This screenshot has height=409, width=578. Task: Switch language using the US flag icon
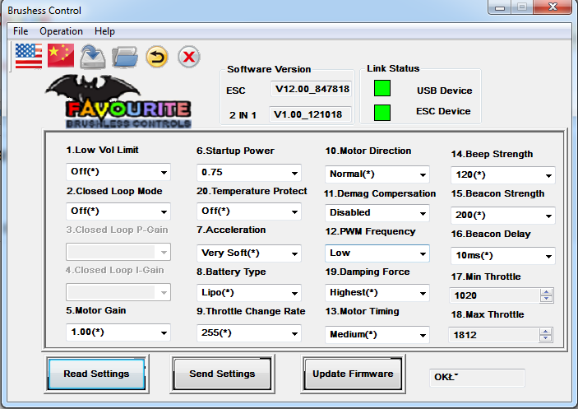coord(28,56)
